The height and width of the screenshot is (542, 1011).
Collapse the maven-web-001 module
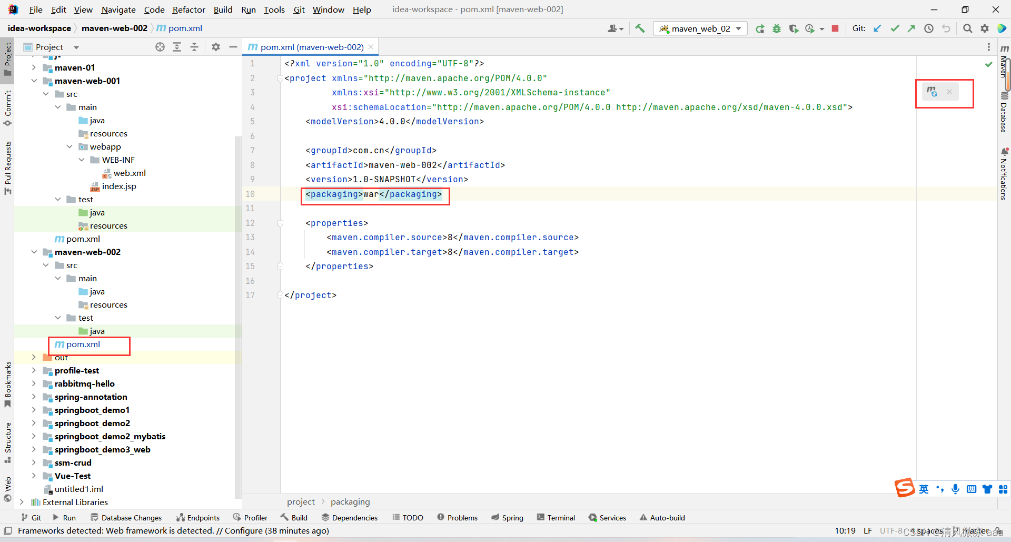click(x=34, y=81)
